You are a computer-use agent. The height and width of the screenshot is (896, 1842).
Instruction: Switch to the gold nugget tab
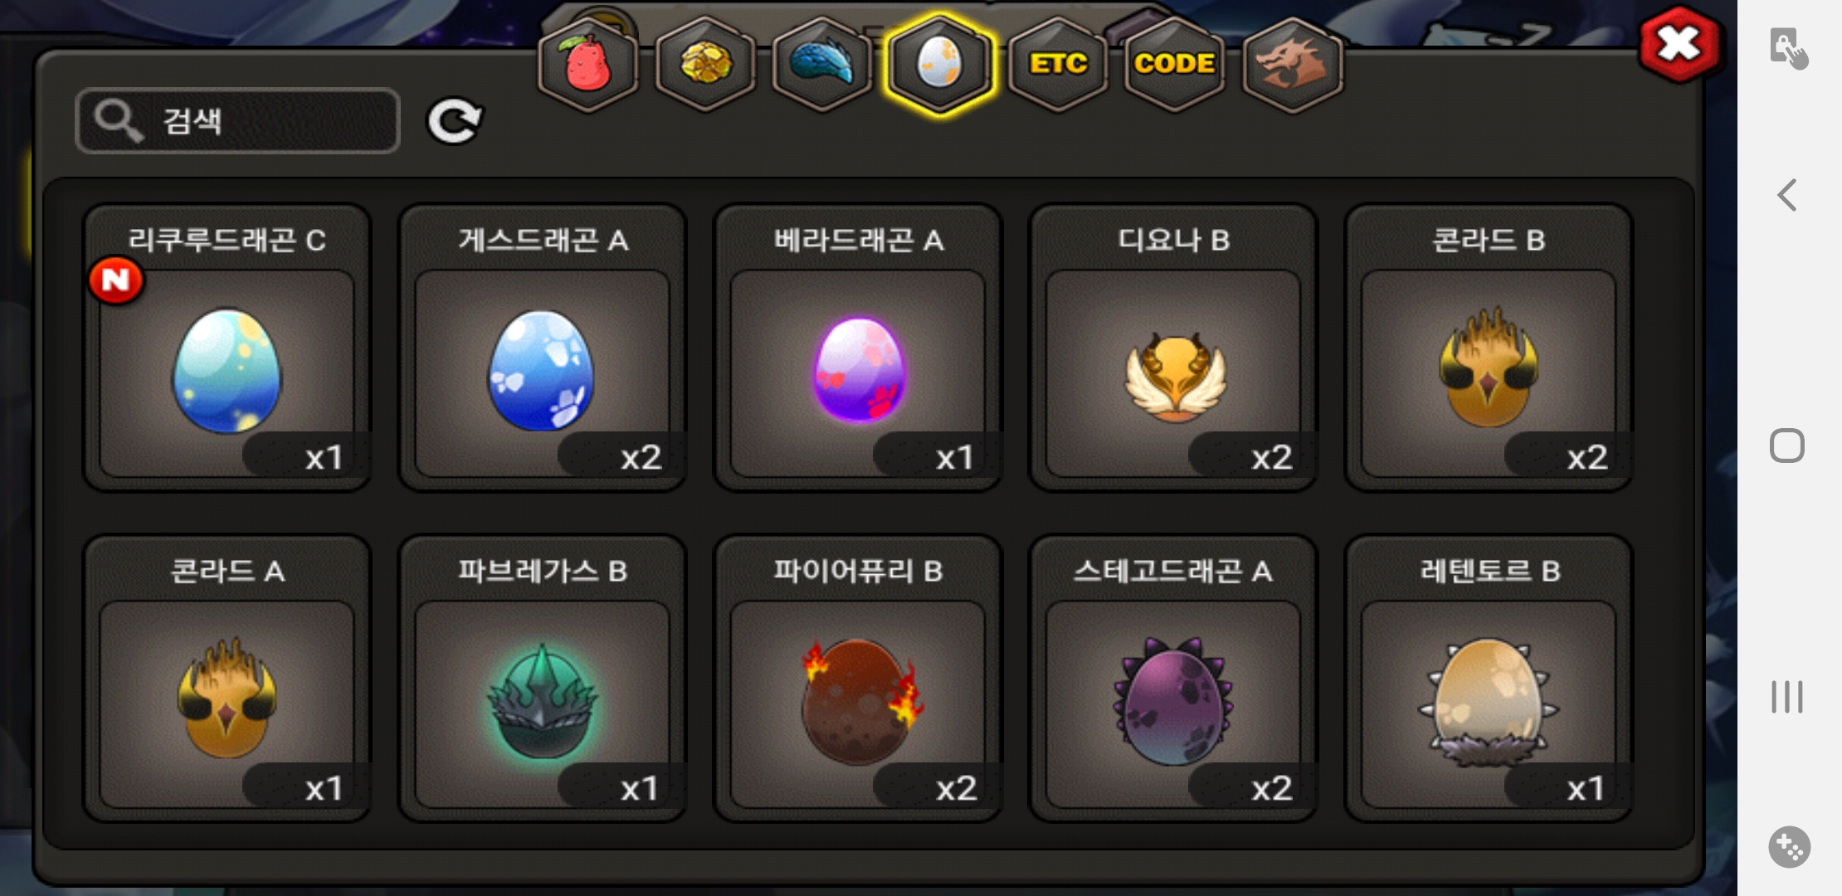click(705, 65)
